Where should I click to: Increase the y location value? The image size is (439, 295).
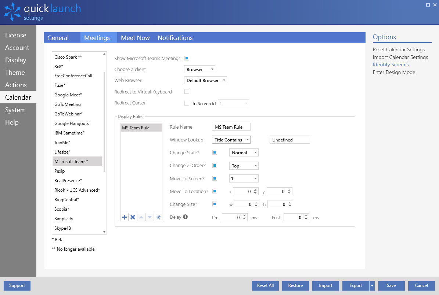289,190
